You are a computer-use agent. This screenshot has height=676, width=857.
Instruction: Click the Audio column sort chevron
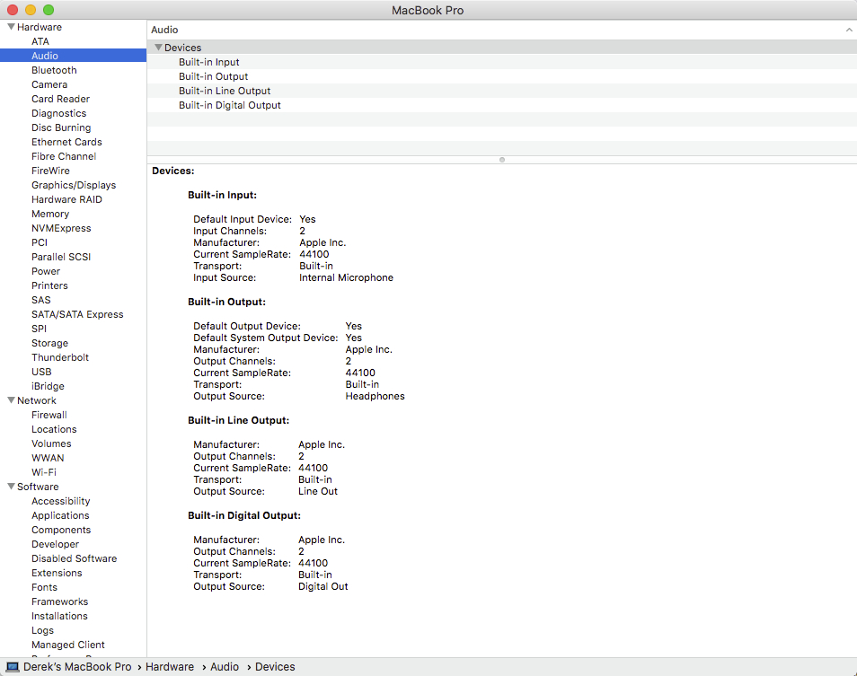[849, 30]
